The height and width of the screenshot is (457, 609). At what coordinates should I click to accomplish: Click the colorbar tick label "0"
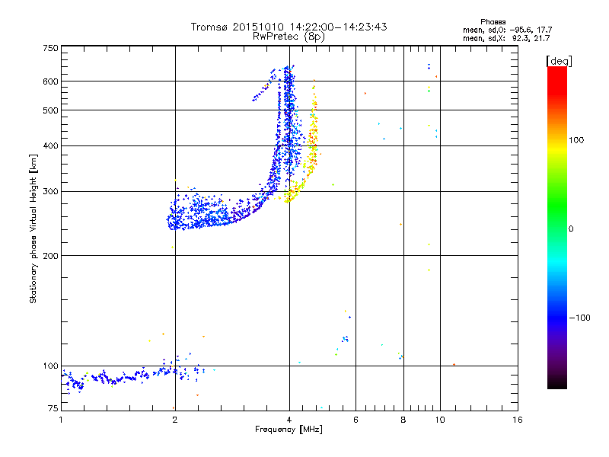(x=571, y=229)
